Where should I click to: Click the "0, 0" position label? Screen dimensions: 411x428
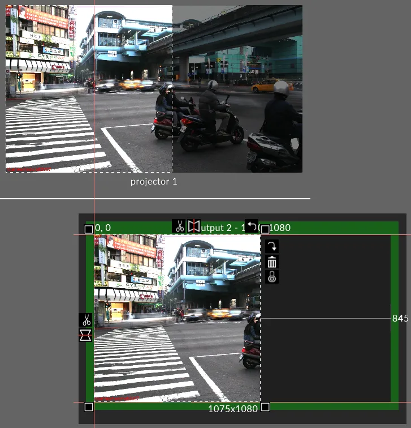point(103,228)
